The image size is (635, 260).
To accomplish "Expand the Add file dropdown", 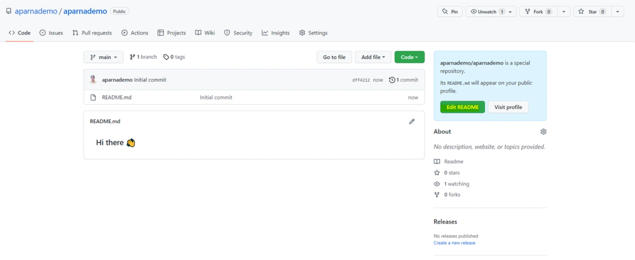I will pos(373,57).
